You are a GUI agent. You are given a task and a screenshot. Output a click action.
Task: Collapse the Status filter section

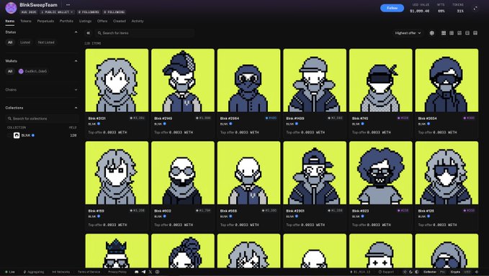(76, 32)
